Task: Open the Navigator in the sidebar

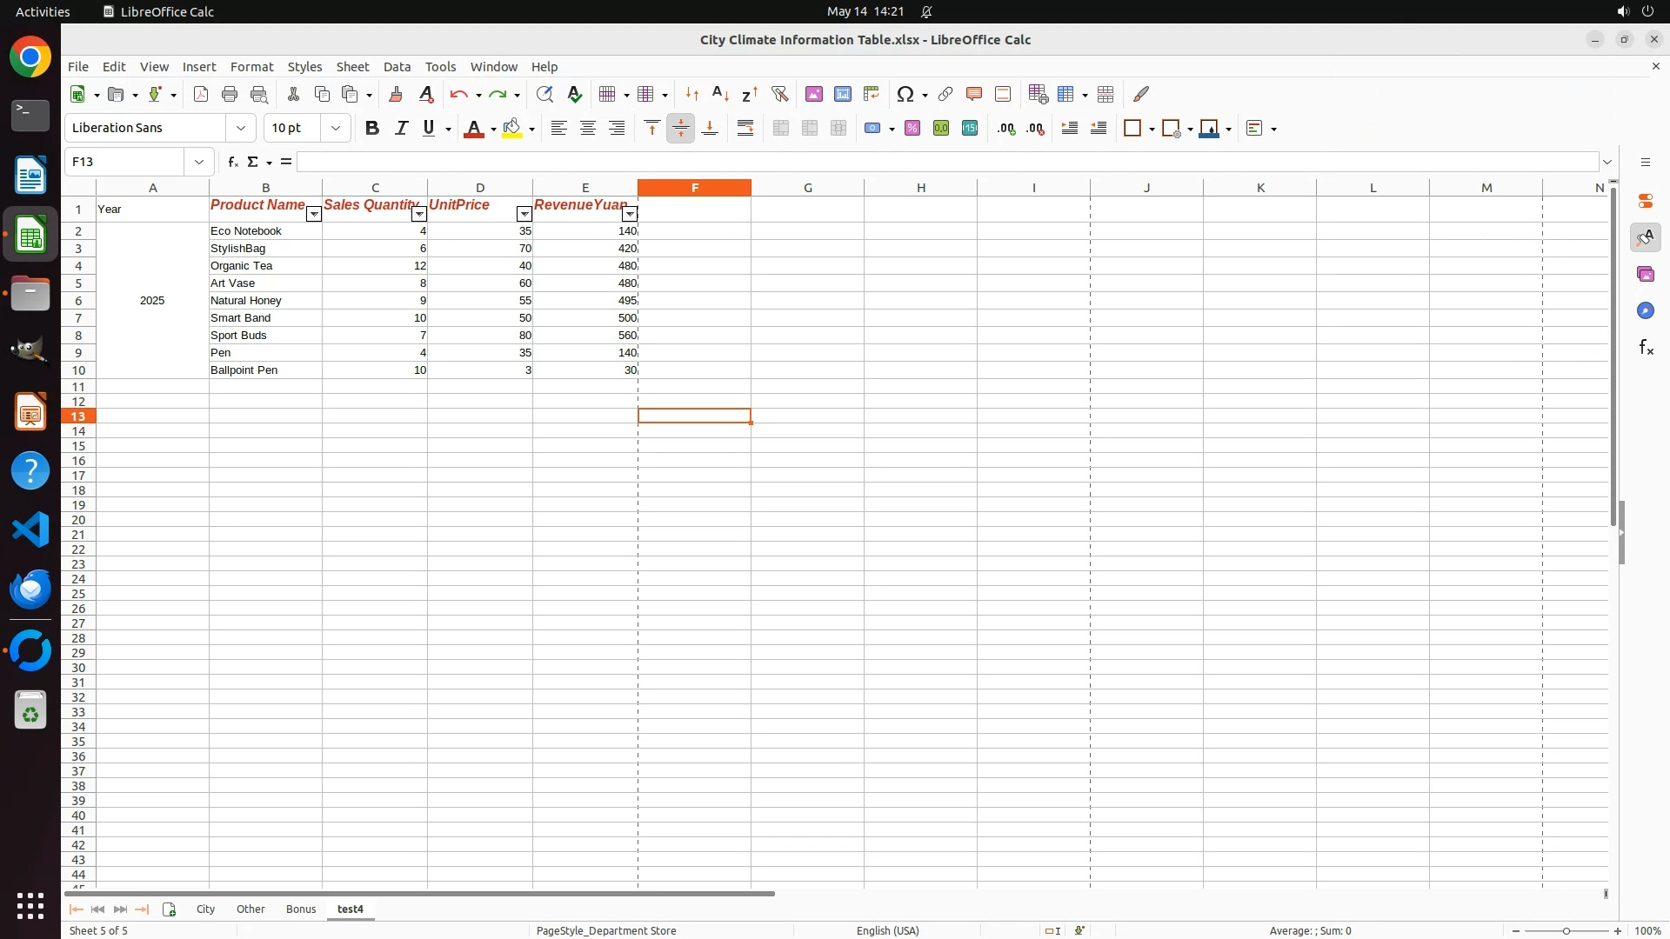Action: coord(1645,310)
